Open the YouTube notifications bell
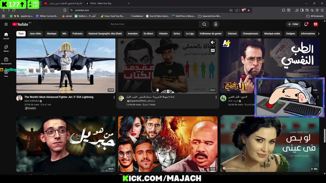This screenshot has height=183, width=326. [306, 24]
